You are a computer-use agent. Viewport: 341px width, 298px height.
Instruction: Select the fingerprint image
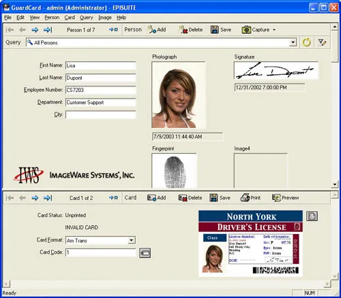click(x=174, y=171)
